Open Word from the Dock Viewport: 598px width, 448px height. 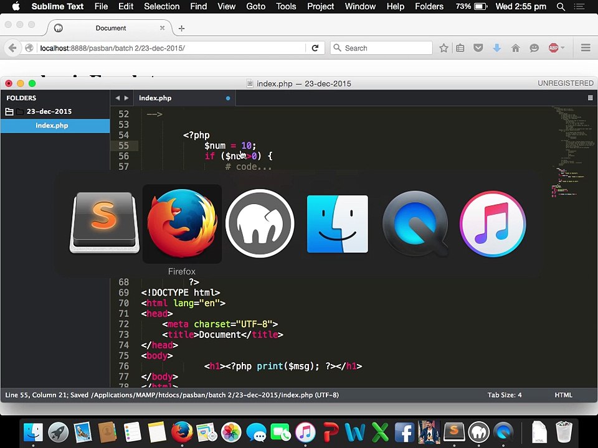(x=354, y=432)
